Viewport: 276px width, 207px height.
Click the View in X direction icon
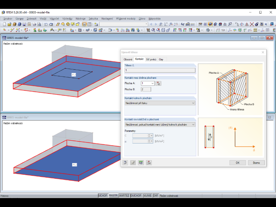click(175, 30)
